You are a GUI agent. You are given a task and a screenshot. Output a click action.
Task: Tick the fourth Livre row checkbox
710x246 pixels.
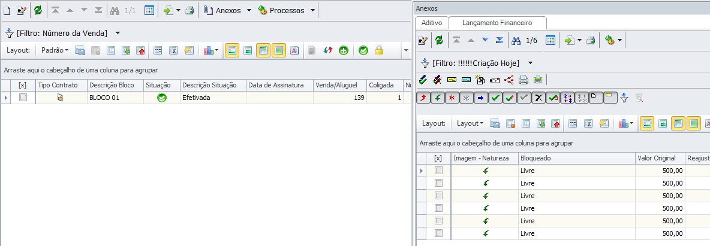point(439,208)
